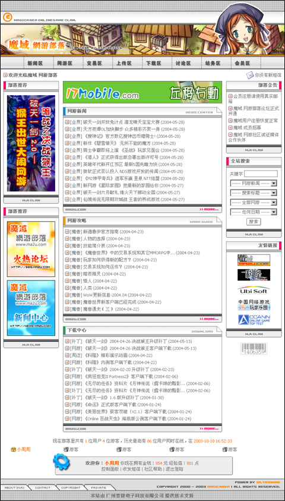This screenshot has height=501, width=285.
Task: Open the COPYRIGHT footer tab
Action: point(71,487)
